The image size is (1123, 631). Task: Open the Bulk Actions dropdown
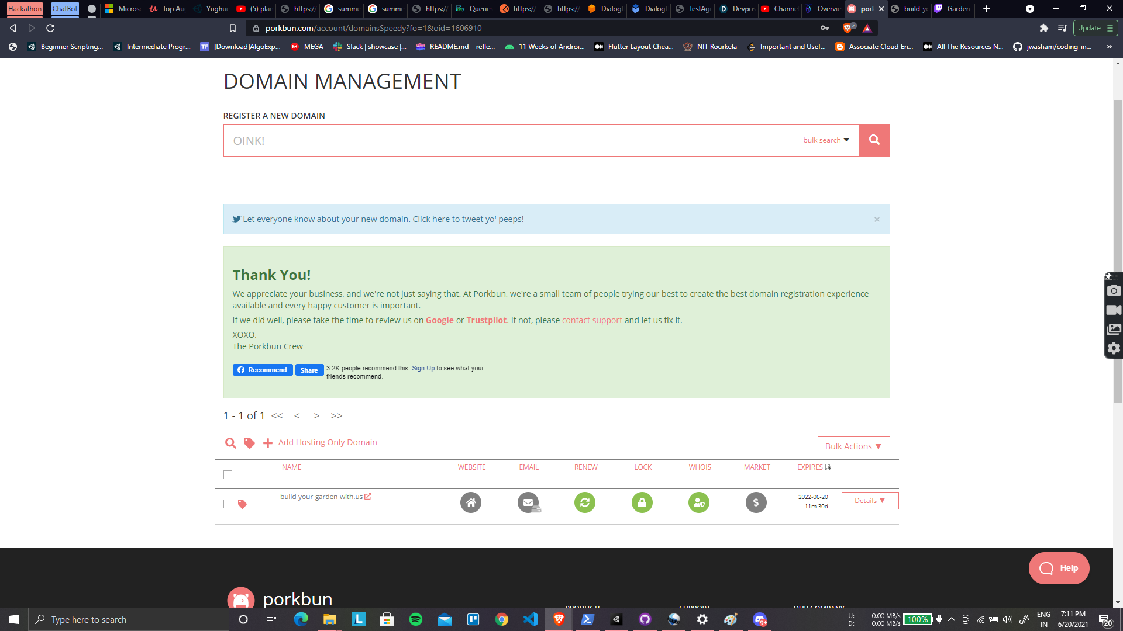pyautogui.click(x=853, y=446)
